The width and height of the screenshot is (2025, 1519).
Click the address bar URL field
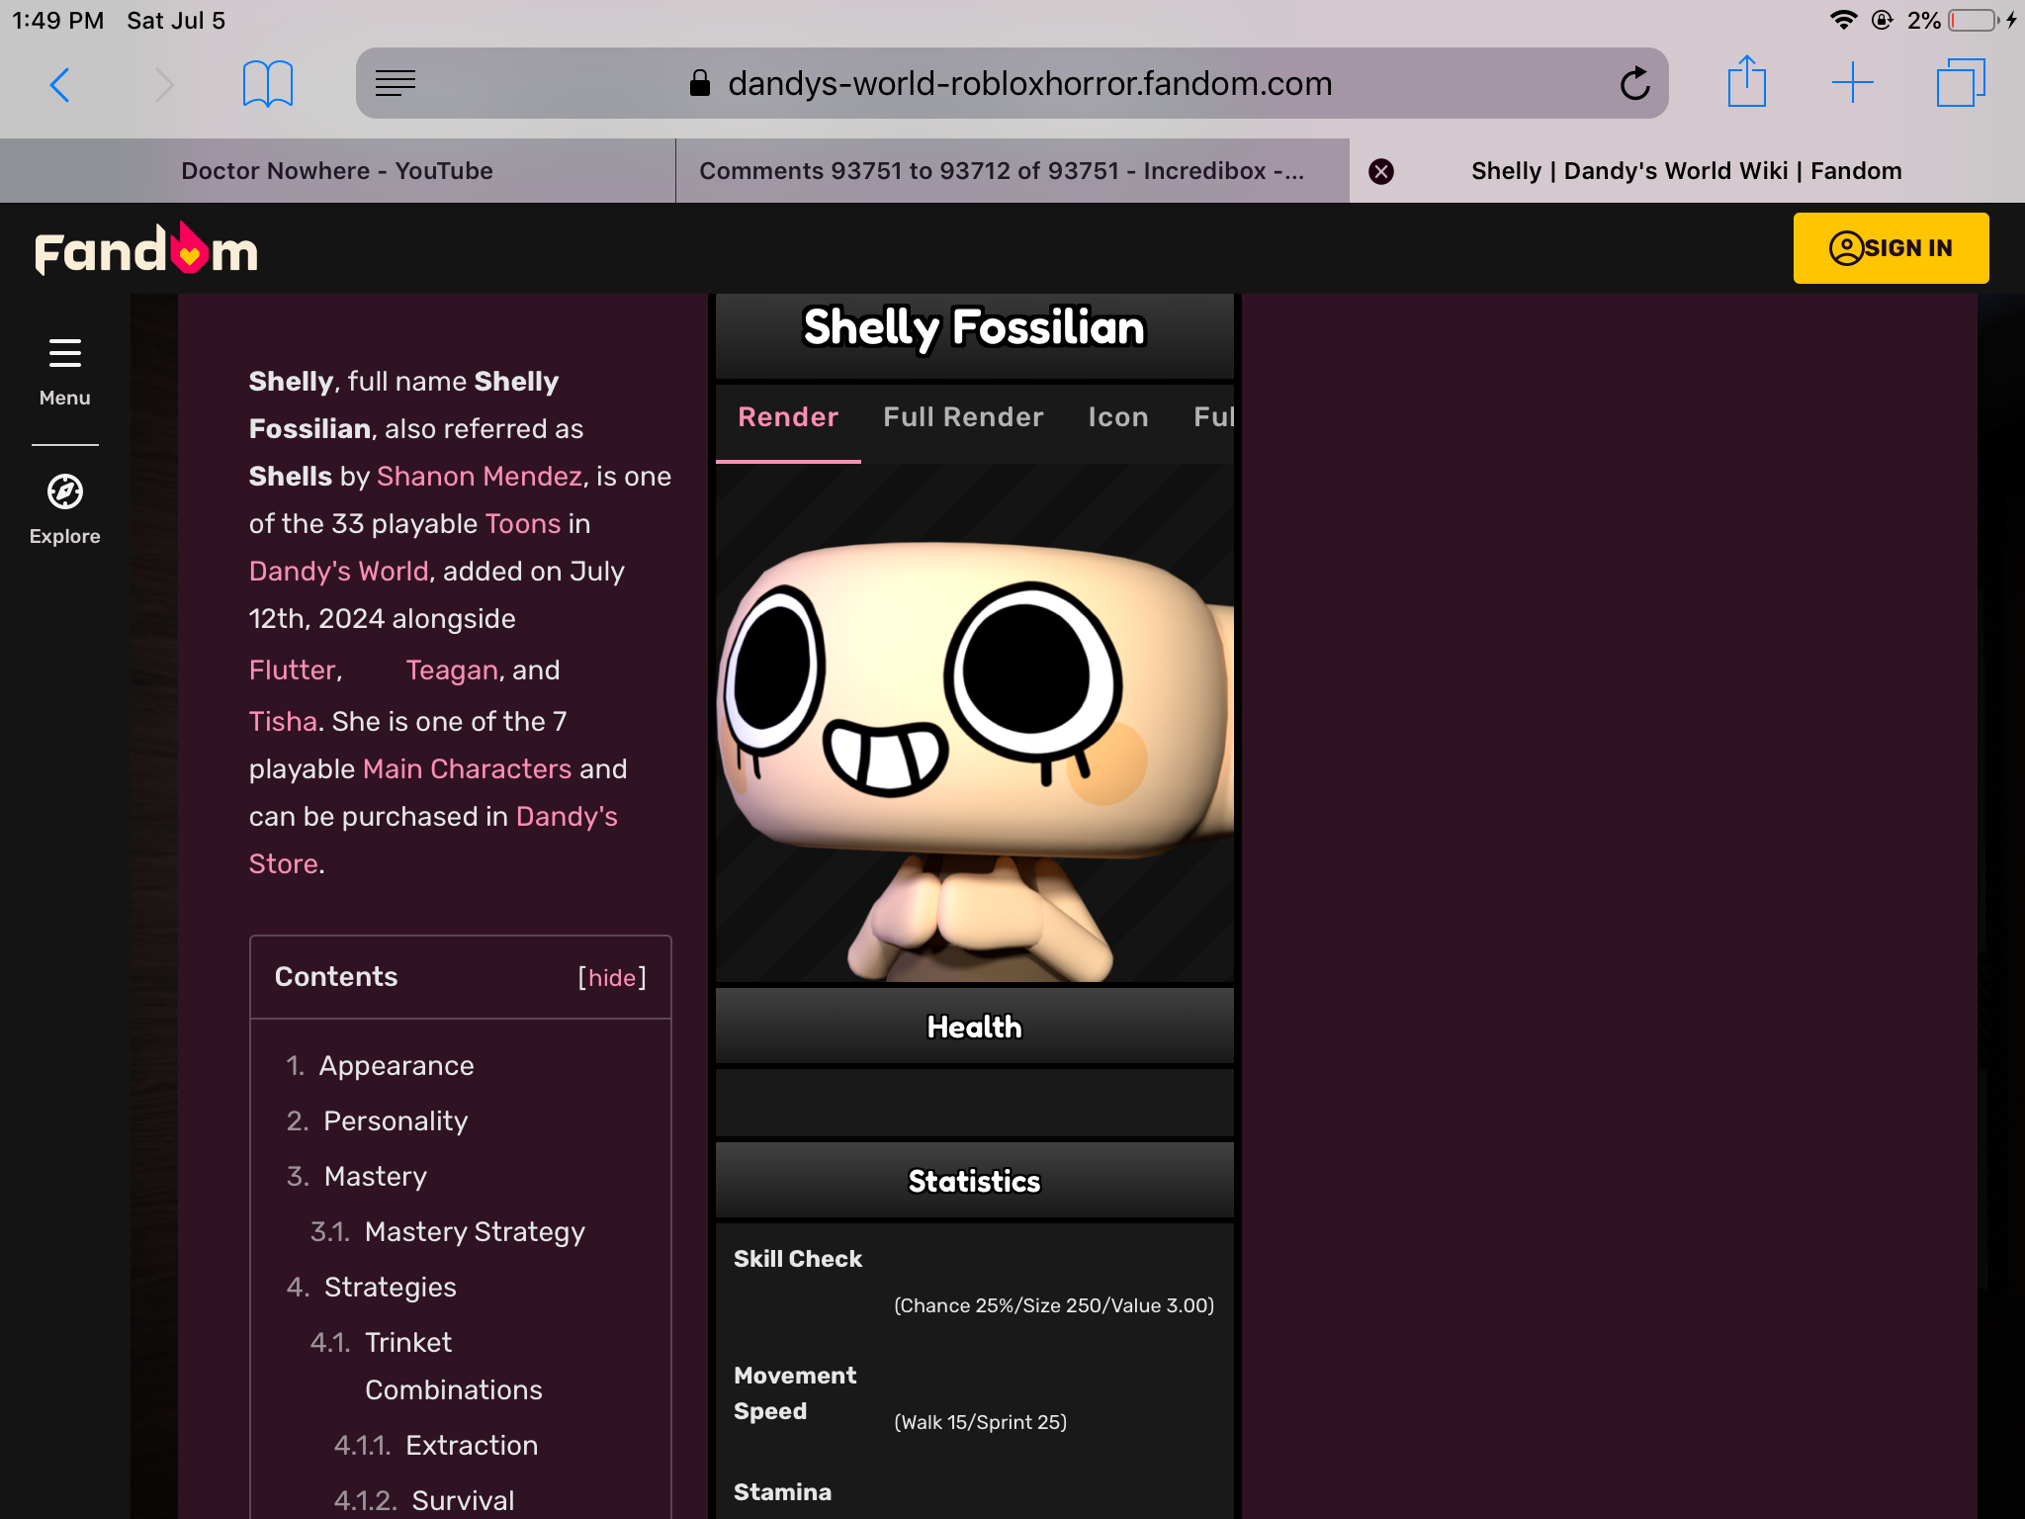1012,83
